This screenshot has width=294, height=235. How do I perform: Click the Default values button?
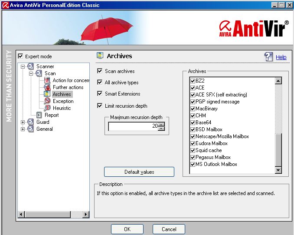pos(139,172)
